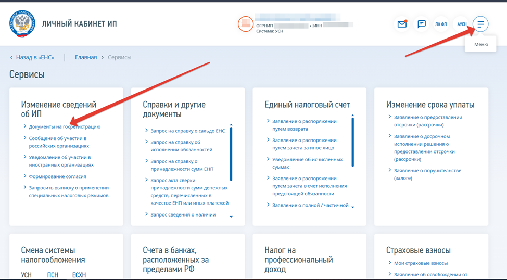Select the ЕСХН tab

[x=79, y=275]
